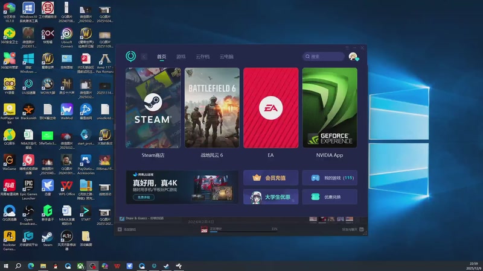Open the Steam商店 game card
The height and width of the screenshot is (271, 483).
[x=153, y=108]
